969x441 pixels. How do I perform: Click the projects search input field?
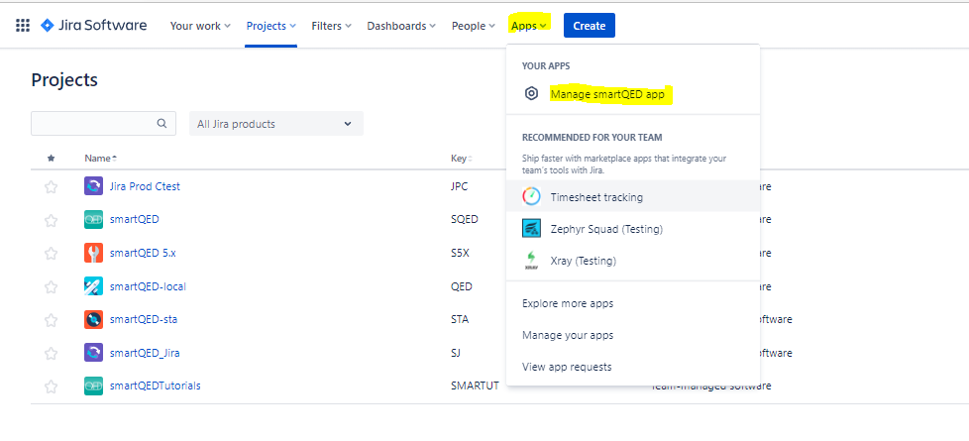point(103,123)
